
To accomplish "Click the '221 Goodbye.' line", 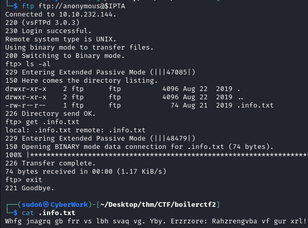I will click(x=29, y=188).
